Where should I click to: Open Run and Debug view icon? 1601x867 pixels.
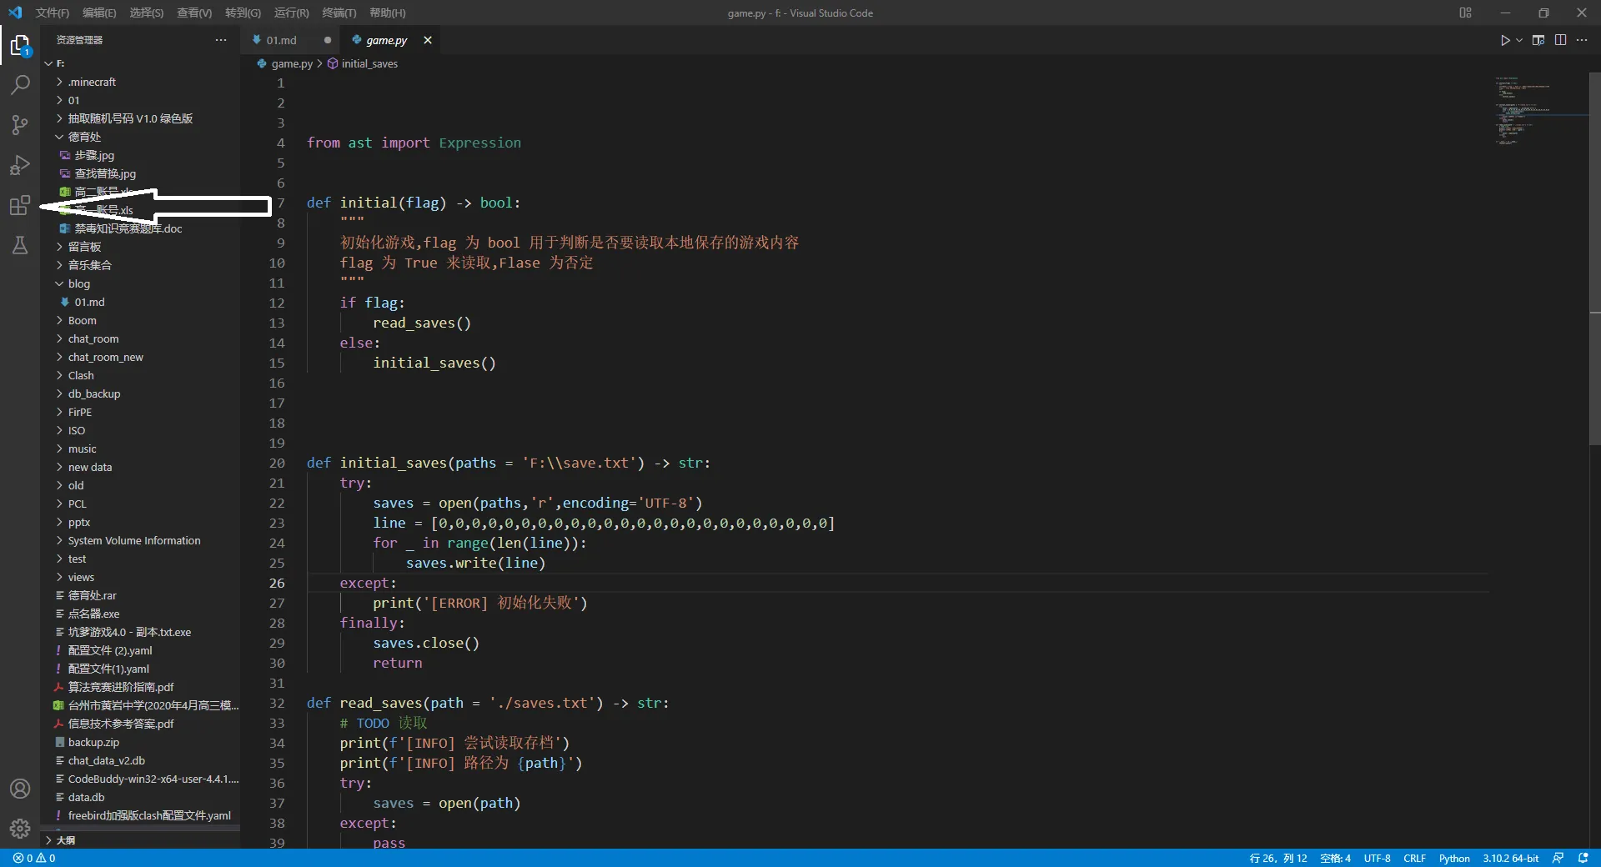coord(20,165)
